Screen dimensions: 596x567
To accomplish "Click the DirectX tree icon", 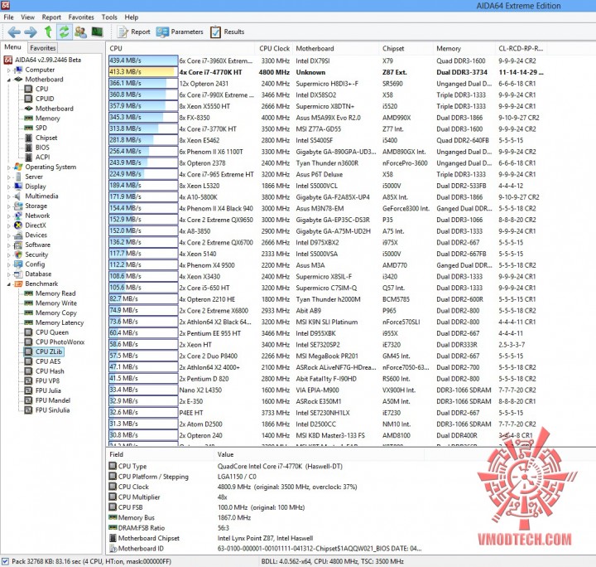I will (x=18, y=225).
